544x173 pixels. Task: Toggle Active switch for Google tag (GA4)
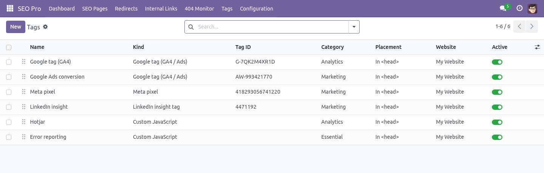(x=497, y=62)
